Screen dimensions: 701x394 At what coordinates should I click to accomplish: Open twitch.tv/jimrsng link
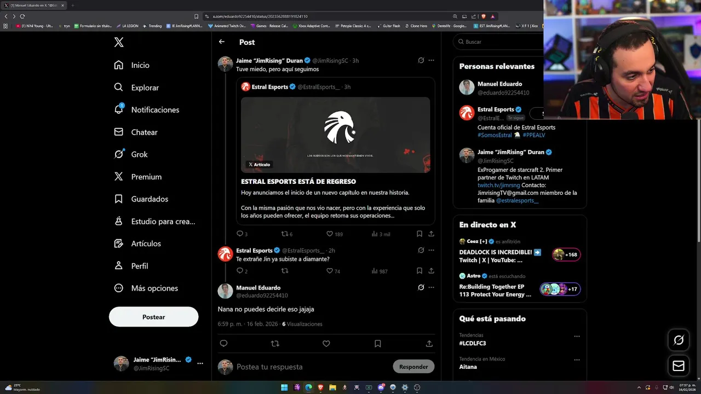498,185
